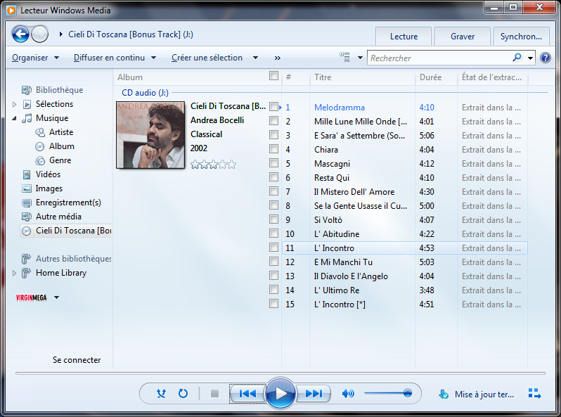Check the box for track 11 L' Incontro
561x417 pixels.
(273, 248)
